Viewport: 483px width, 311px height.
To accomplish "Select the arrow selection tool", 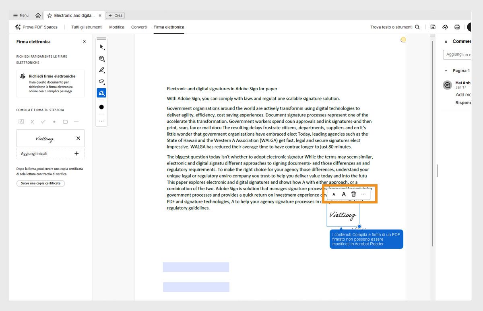I will [101, 47].
